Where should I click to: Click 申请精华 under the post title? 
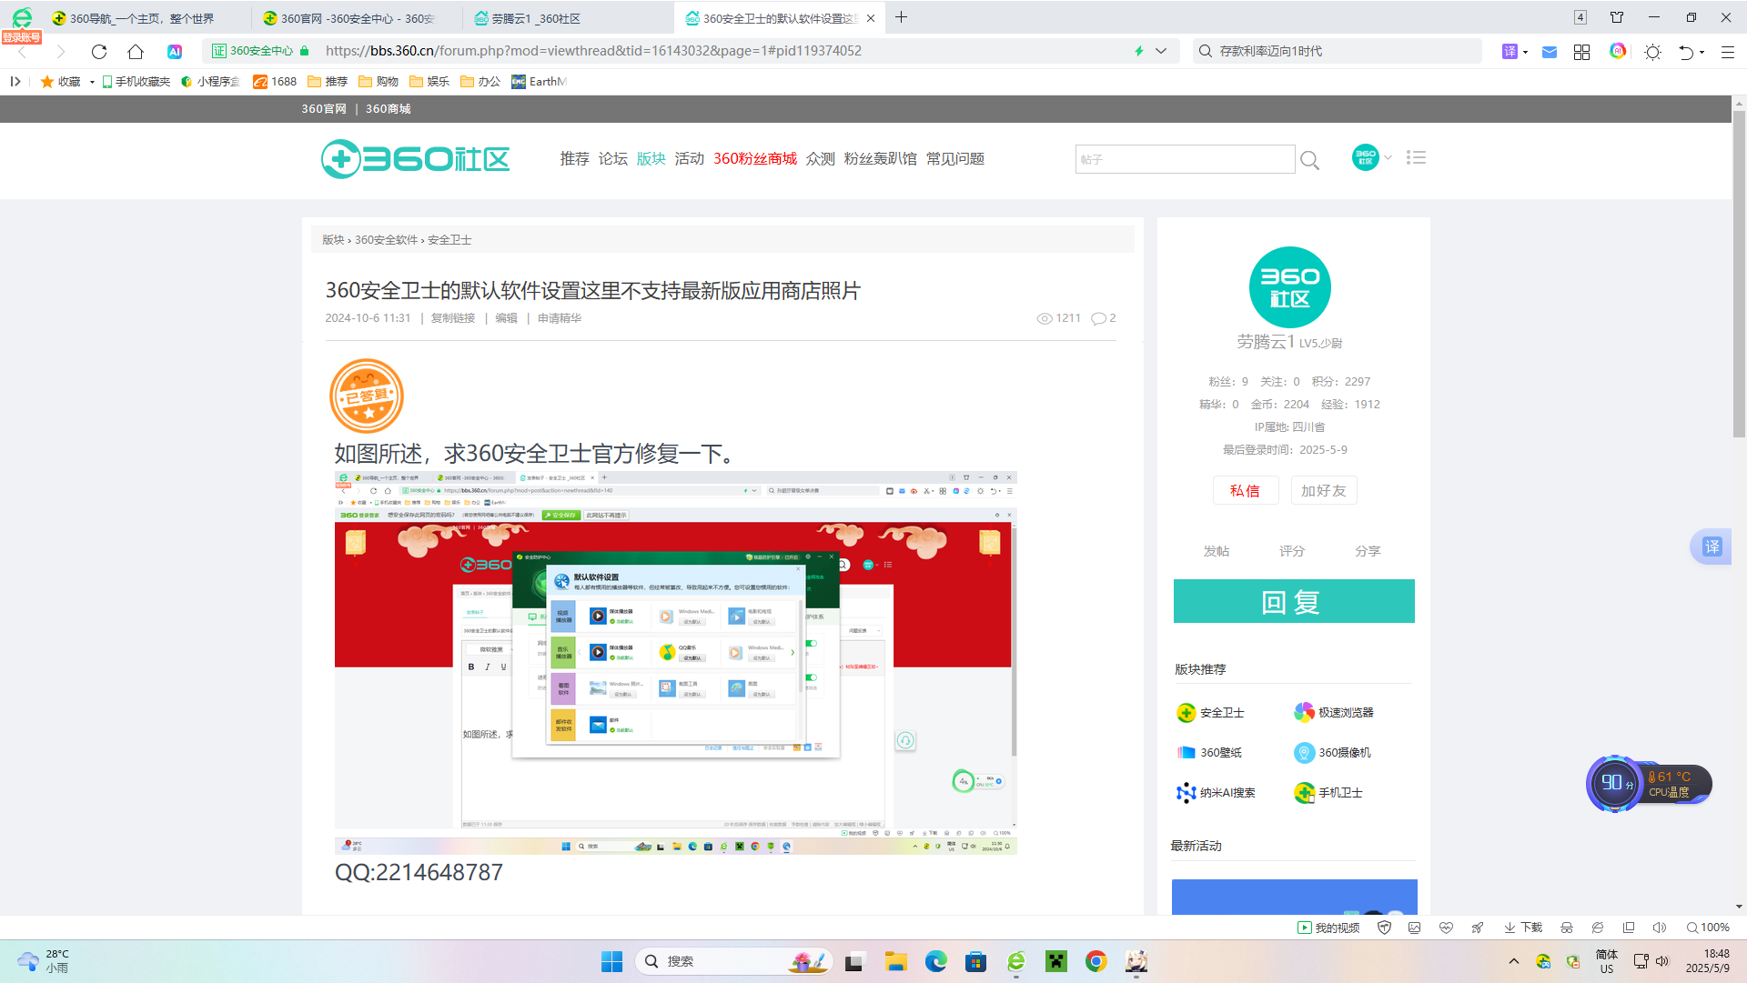coord(560,318)
